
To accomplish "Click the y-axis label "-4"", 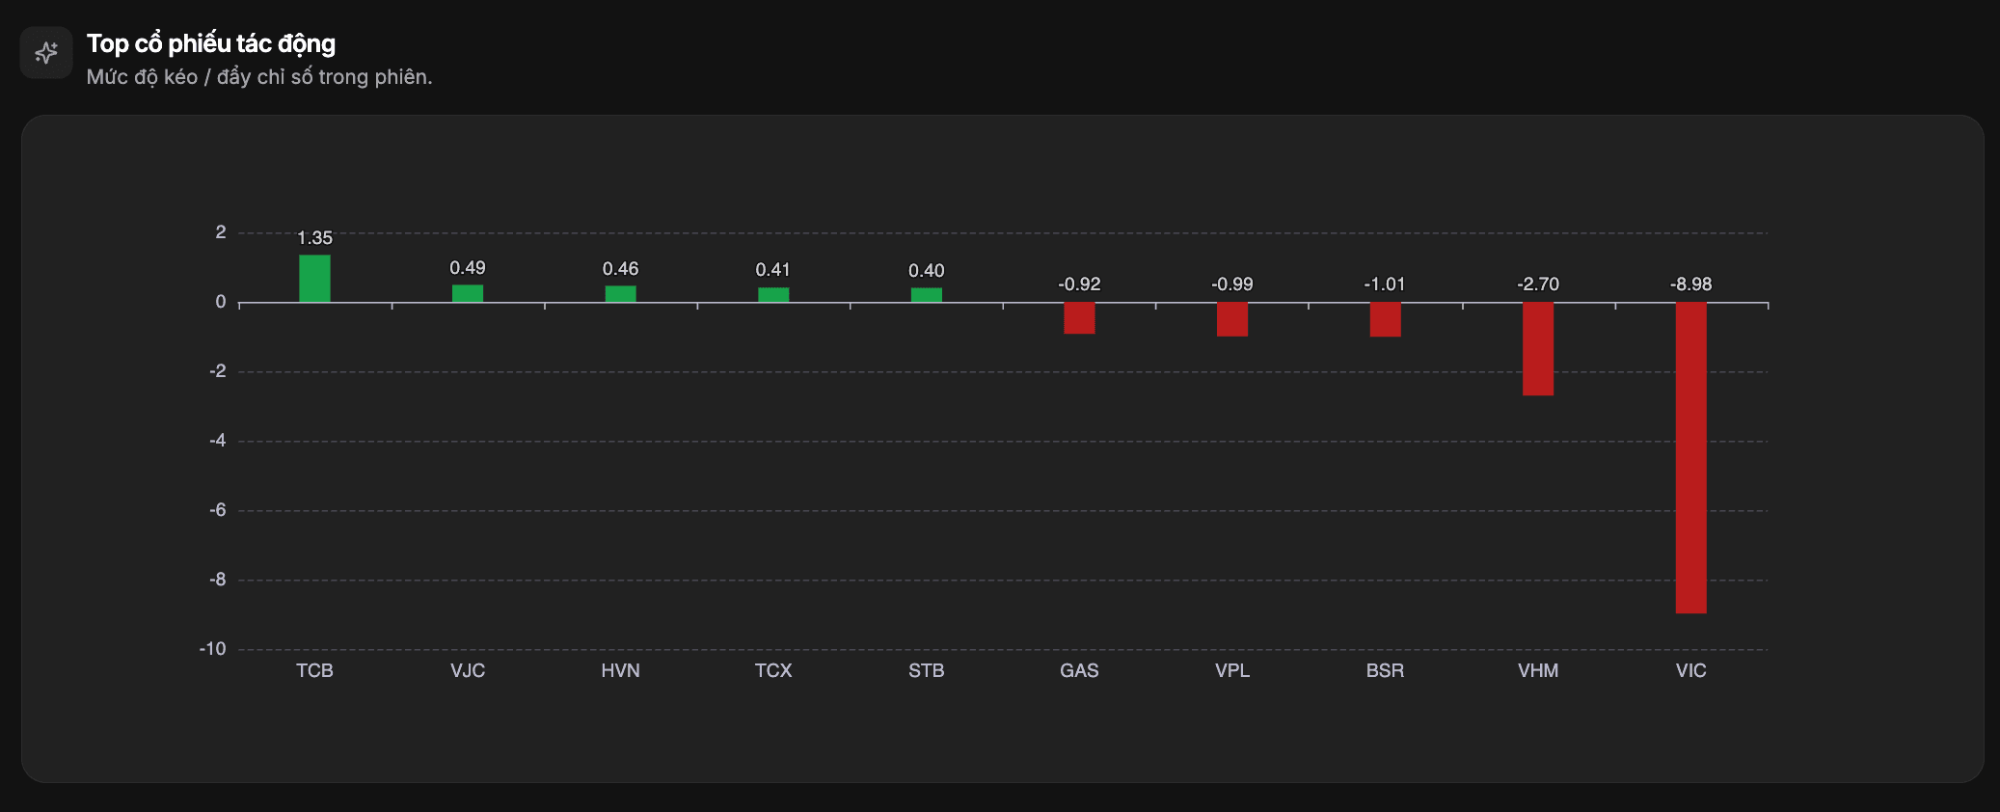I will [217, 441].
